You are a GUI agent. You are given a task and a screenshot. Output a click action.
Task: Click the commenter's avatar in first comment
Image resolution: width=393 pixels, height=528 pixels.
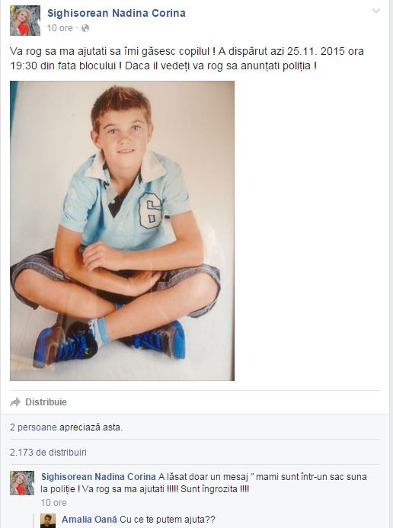coord(22,483)
